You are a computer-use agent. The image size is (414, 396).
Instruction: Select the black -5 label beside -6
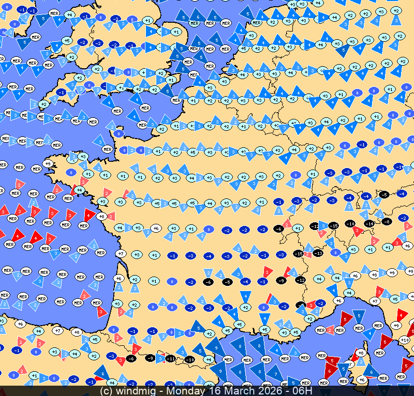click(x=227, y=282)
